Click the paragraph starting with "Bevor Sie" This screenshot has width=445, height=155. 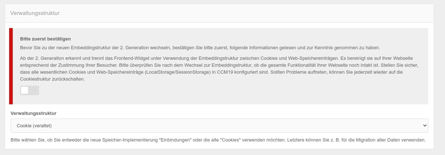coord(200,48)
